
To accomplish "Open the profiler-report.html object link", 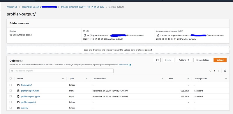I will coord(30,91).
